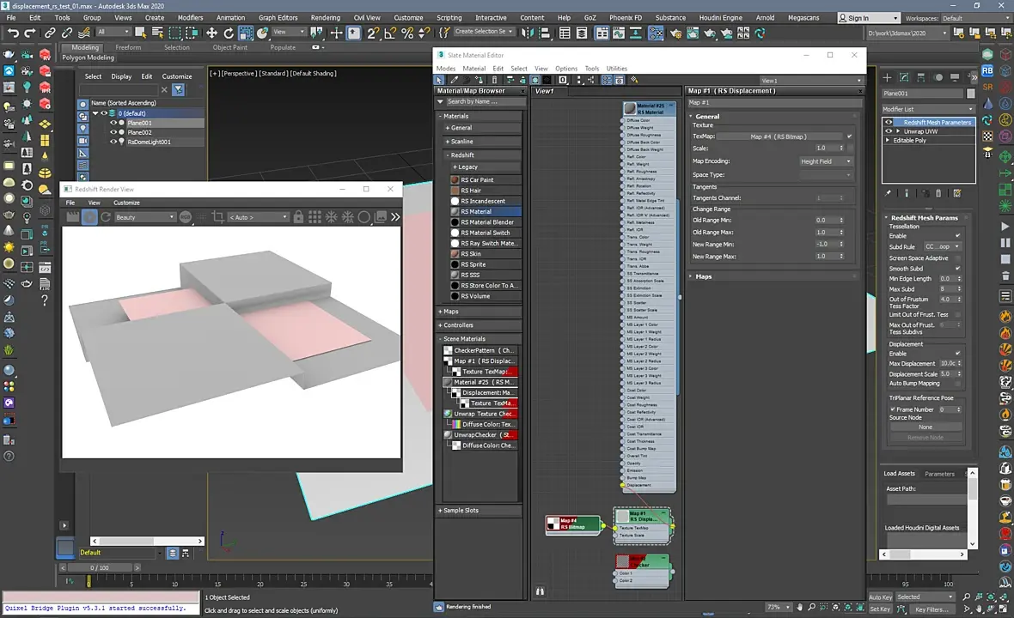
Task: Select RS Car Paint in material browser
Action: click(x=477, y=180)
